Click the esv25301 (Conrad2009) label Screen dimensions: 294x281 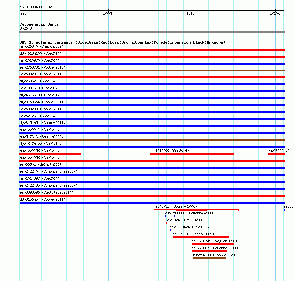193,234
